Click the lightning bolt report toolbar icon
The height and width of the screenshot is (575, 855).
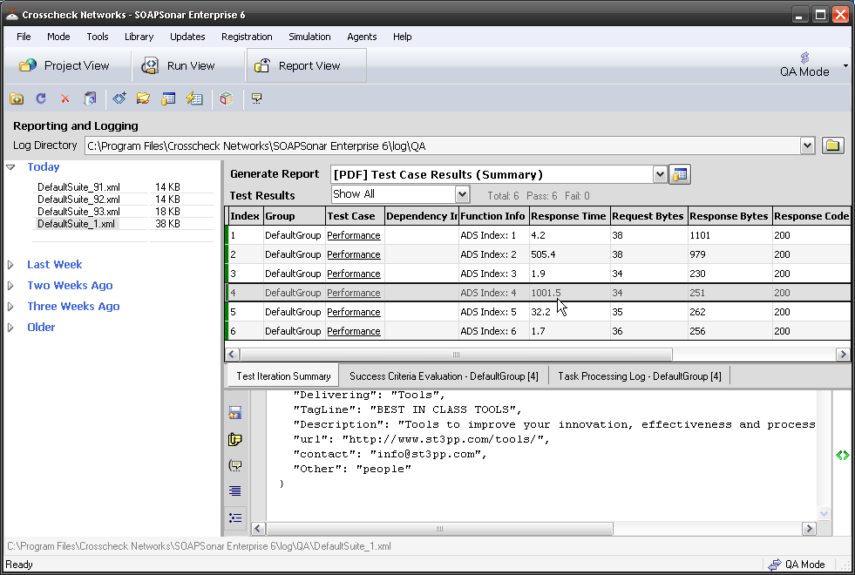pyautogui.click(x=194, y=98)
